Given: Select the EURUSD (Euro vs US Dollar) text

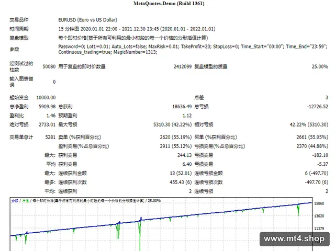Looking at the screenshot, I should click(x=88, y=20).
